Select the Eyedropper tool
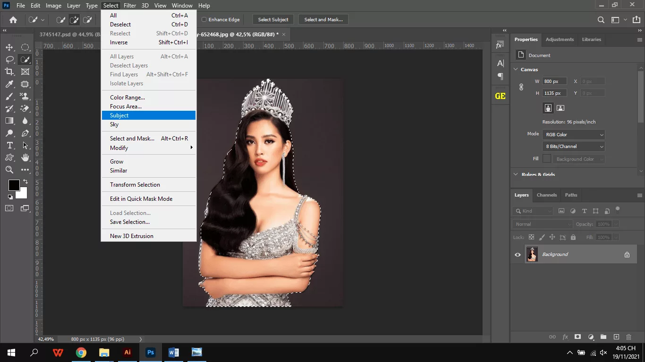Screen dimensions: 645x362 (x=9, y=84)
